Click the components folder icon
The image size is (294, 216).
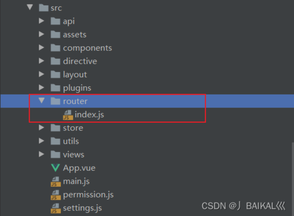tap(55, 48)
